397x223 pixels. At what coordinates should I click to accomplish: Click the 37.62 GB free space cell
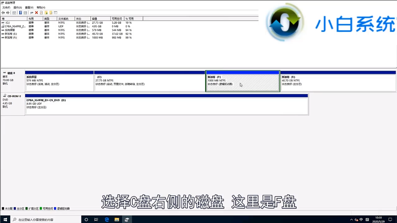[117, 34]
